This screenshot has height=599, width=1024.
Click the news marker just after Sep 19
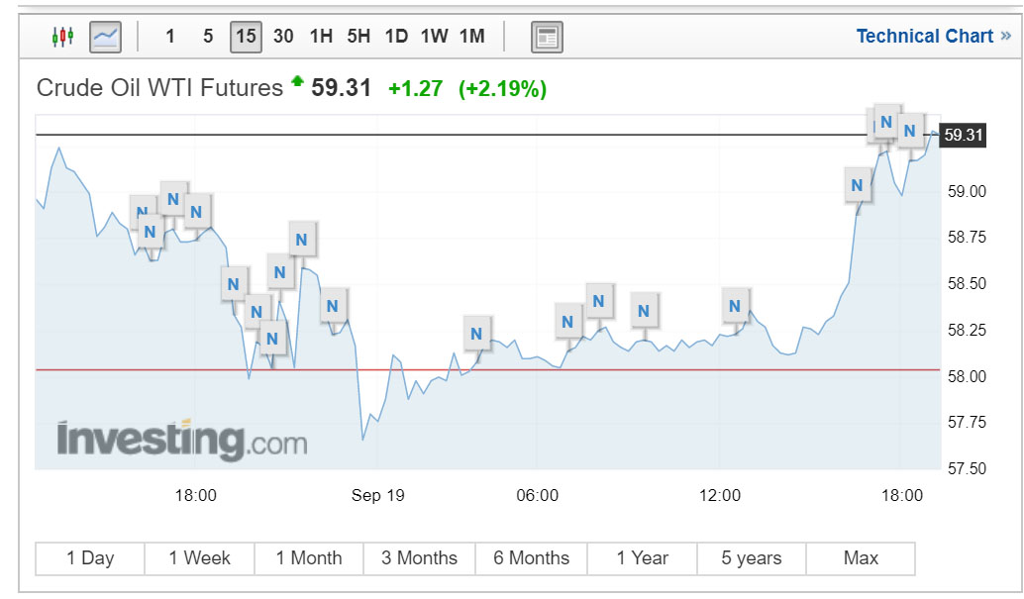[x=477, y=333]
